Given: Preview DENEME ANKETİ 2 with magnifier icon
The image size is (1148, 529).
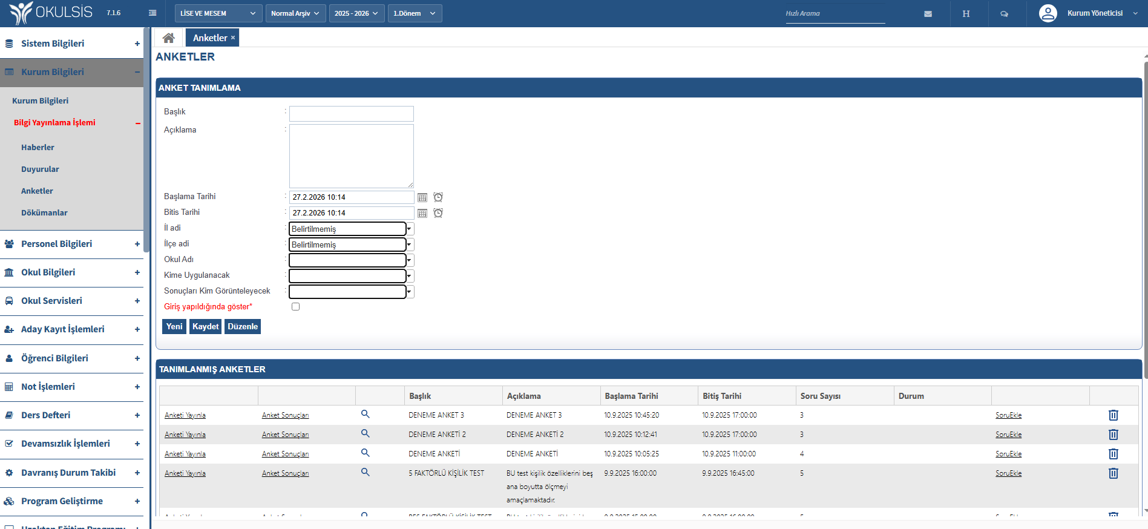Looking at the screenshot, I should (x=365, y=434).
